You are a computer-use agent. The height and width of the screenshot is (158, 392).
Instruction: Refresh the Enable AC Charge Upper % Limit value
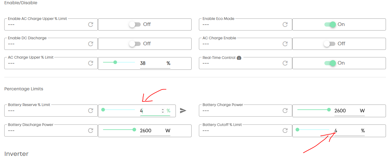91,24
